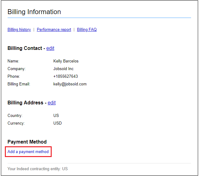The image size is (199, 176).
Task: Click the phone number +1855627643
Action: (x=65, y=77)
